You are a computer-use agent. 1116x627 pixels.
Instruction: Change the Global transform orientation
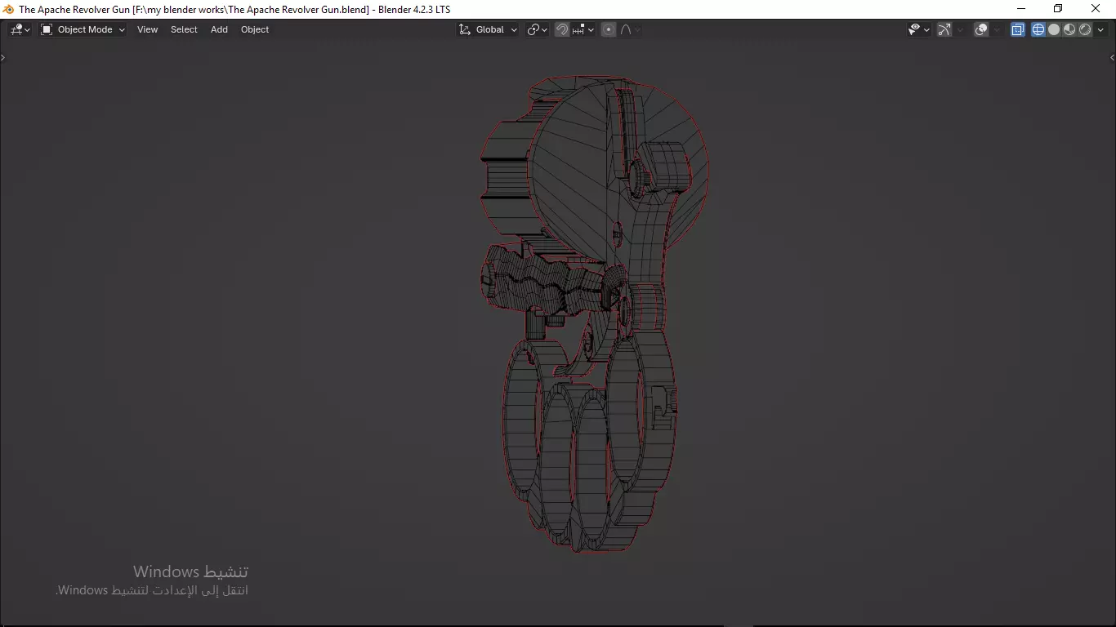(x=488, y=29)
